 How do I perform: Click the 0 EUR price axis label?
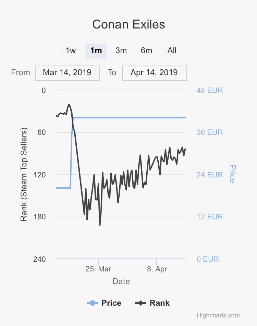pyautogui.click(x=208, y=259)
